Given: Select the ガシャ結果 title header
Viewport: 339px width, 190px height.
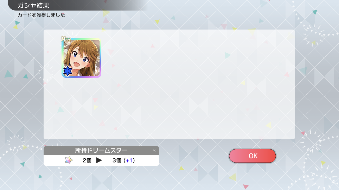Looking at the screenshot, I should point(33,5).
